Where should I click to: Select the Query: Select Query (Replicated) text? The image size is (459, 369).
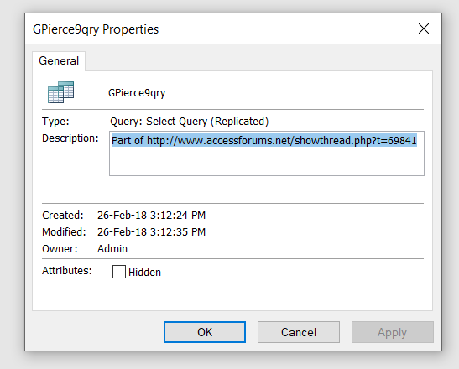pyautogui.click(x=189, y=122)
